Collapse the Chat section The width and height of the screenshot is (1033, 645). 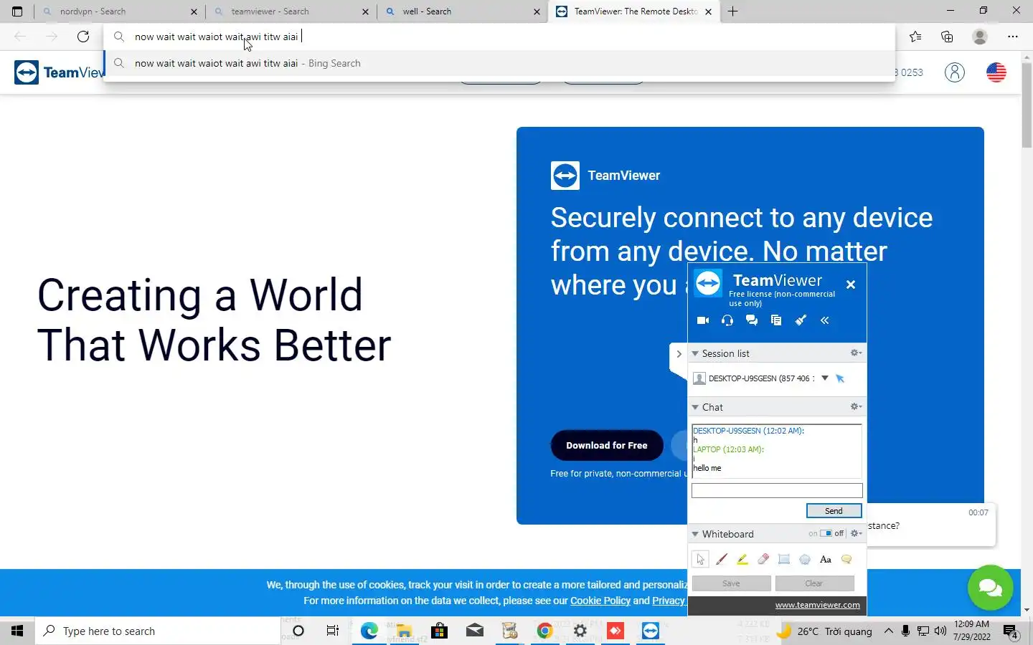coord(695,407)
